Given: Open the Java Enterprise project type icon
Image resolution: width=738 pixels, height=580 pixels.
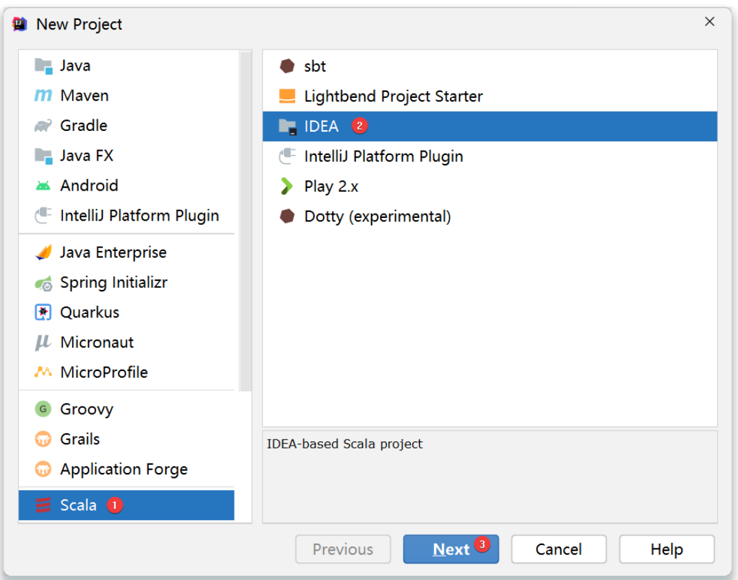Looking at the screenshot, I should pos(43,252).
